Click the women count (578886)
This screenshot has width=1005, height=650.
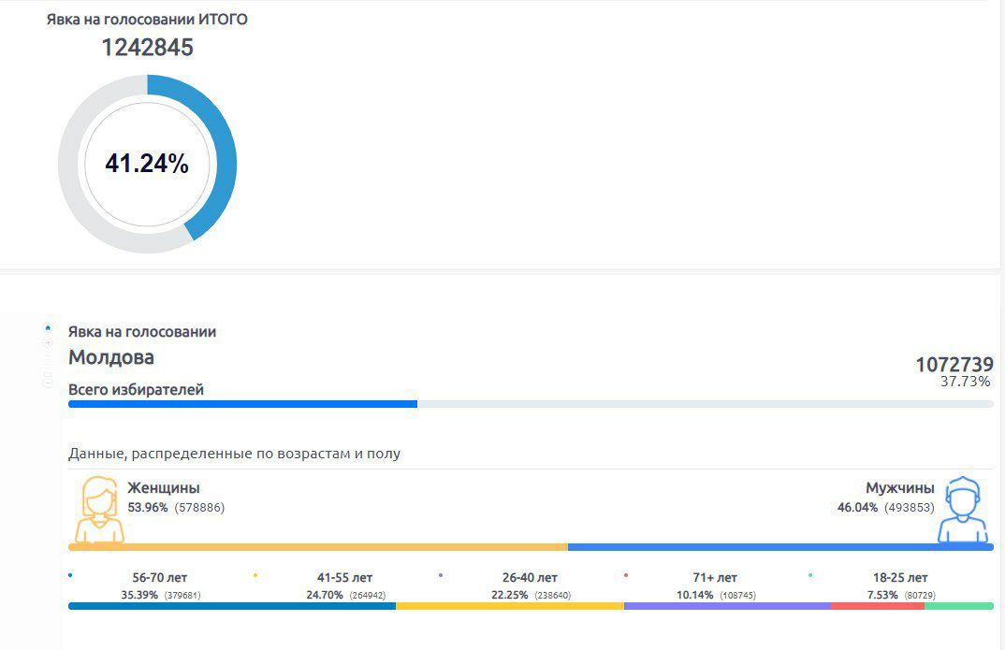click(199, 508)
